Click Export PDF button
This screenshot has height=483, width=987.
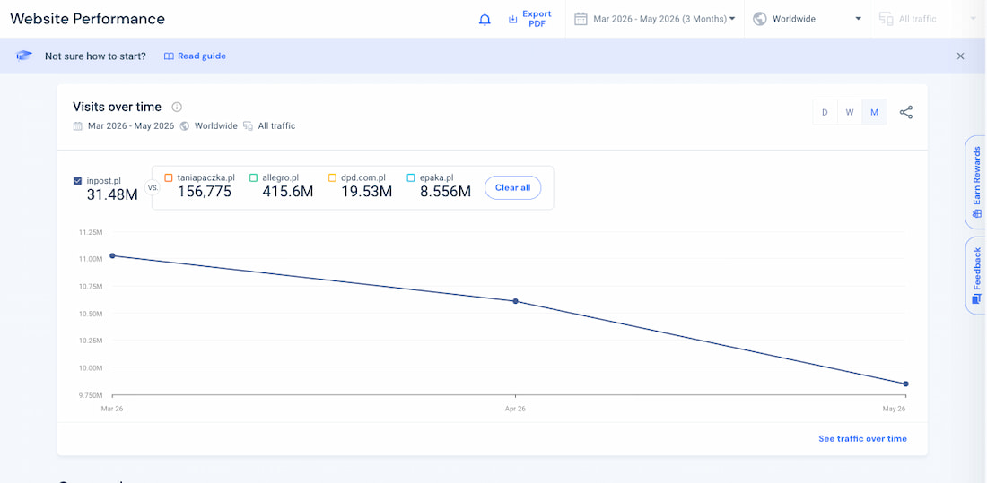coord(530,19)
